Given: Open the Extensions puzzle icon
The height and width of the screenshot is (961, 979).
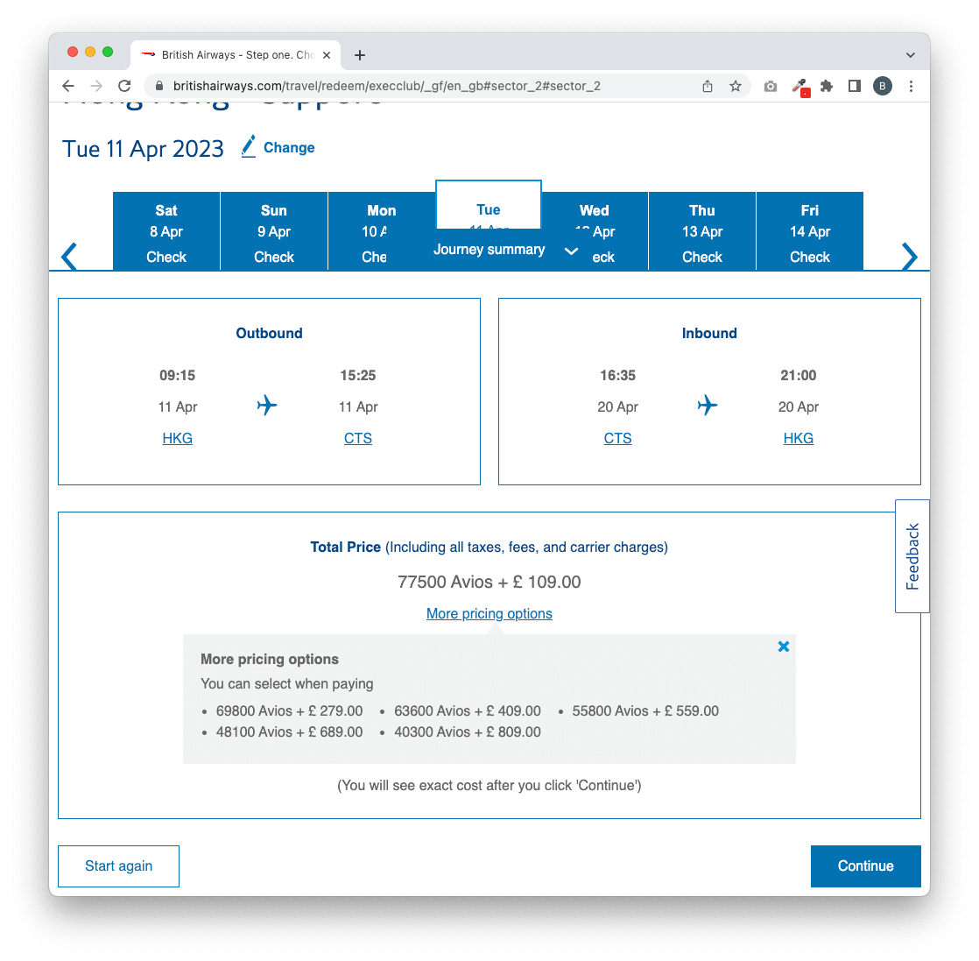Looking at the screenshot, I should point(827,86).
